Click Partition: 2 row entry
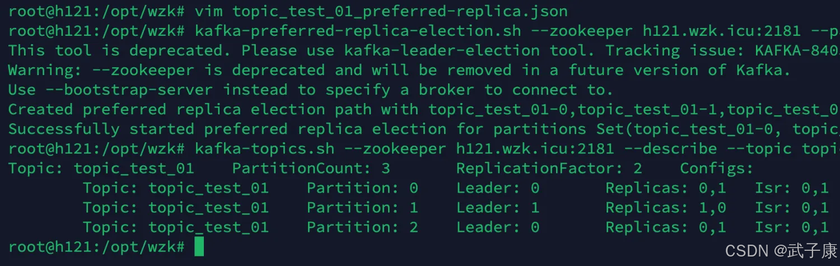840x266 pixels. (x=362, y=227)
